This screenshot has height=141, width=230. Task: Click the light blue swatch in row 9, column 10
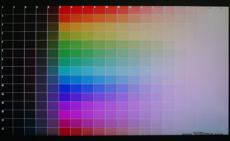click(111, 80)
